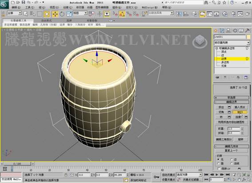
Task: Open the 渲染(R) menu
Action: 117,8
